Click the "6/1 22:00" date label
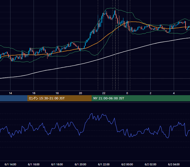190x167 pixels. tap(104, 164)
